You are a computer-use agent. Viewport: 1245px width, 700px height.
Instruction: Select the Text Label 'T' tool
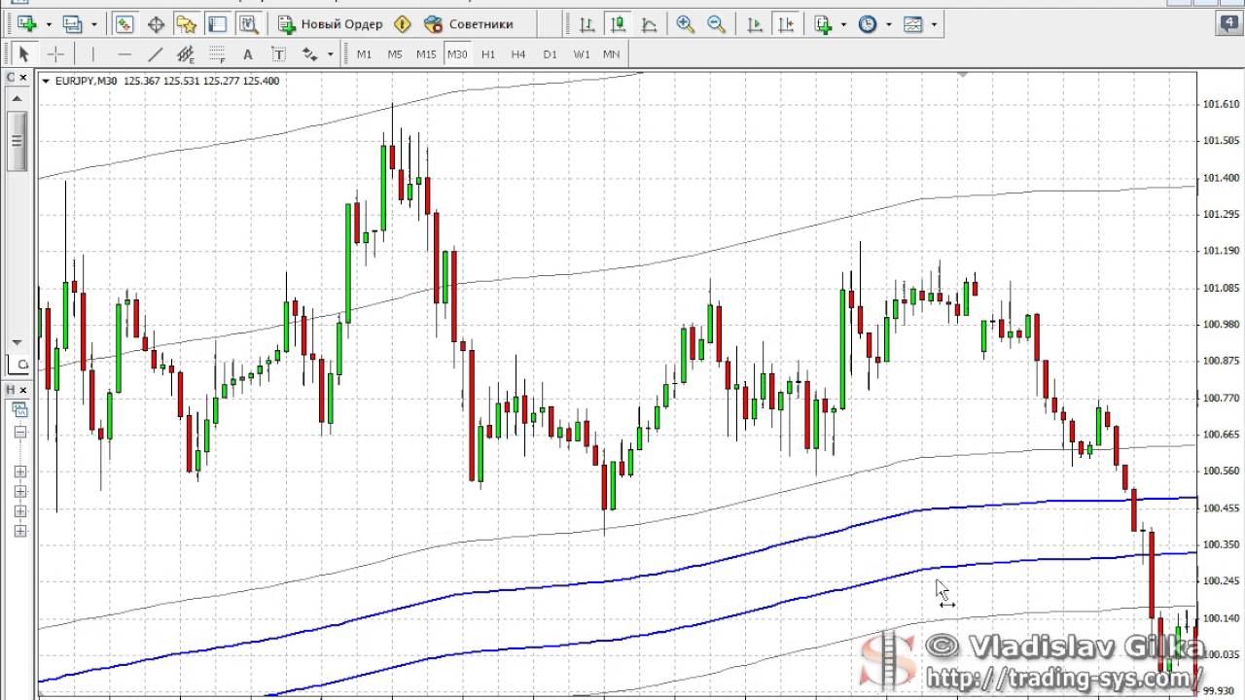(279, 54)
